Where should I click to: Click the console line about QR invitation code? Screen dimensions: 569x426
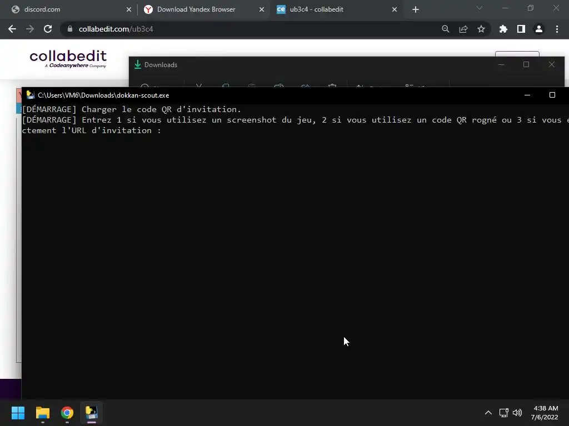(x=131, y=109)
